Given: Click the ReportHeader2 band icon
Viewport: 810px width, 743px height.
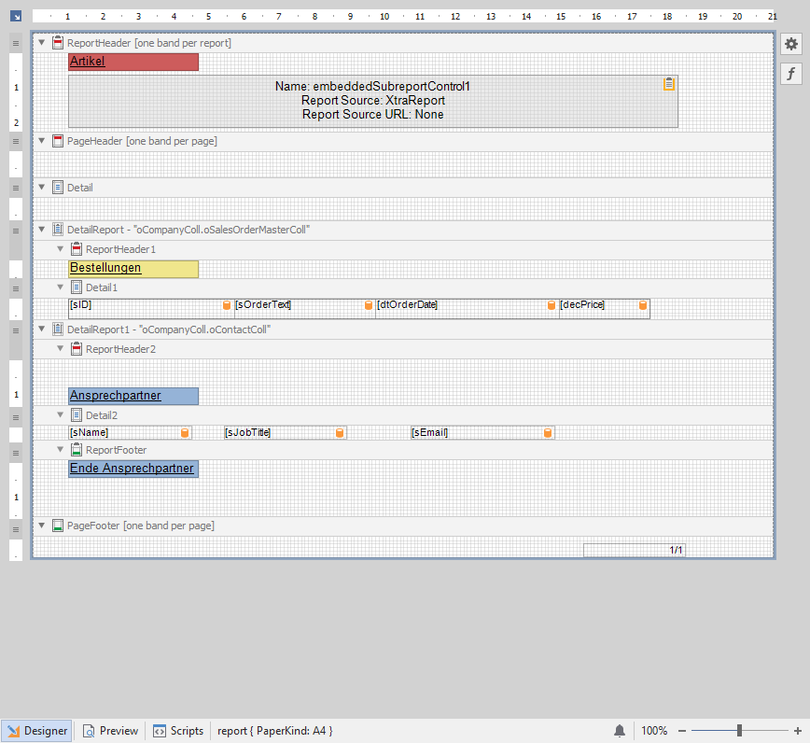Looking at the screenshot, I should (x=77, y=349).
